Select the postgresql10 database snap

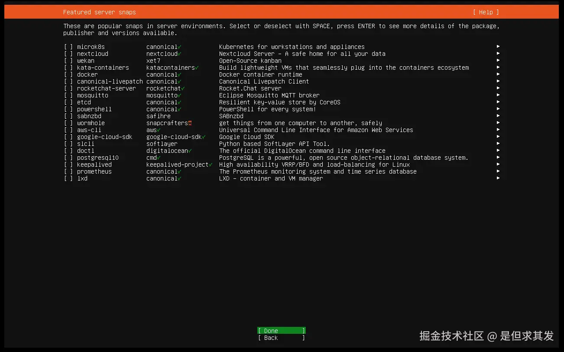(68, 158)
